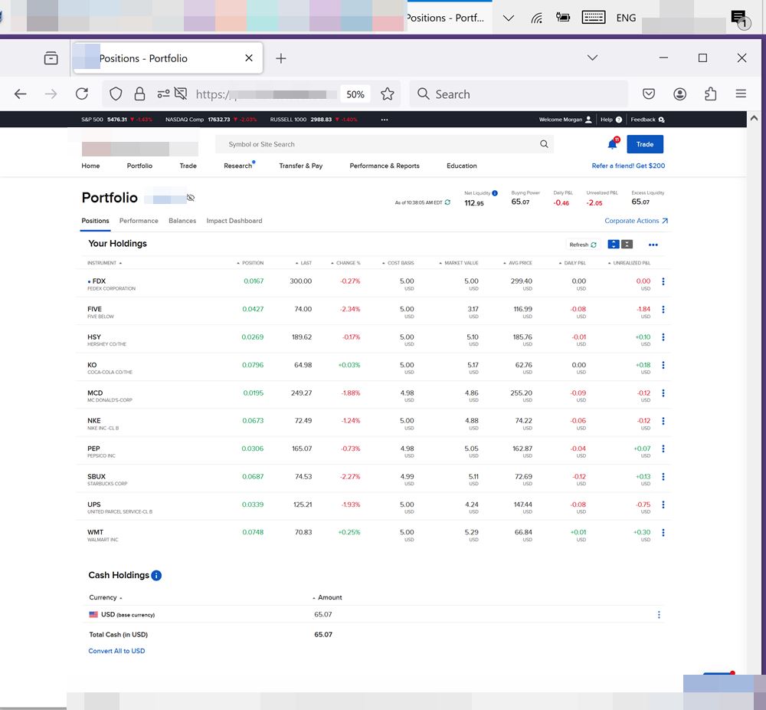Viewport: 766px width, 710px height.
Task: Click the ENG language indicator
Action: point(626,18)
